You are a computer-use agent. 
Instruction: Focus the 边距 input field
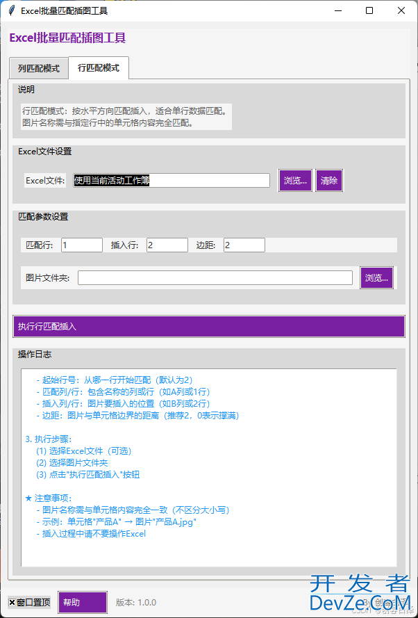click(x=244, y=245)
